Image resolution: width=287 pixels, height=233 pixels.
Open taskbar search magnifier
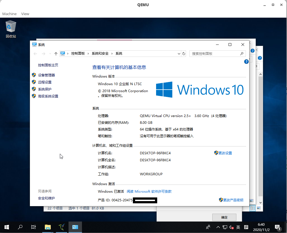(x=20, y=227)
